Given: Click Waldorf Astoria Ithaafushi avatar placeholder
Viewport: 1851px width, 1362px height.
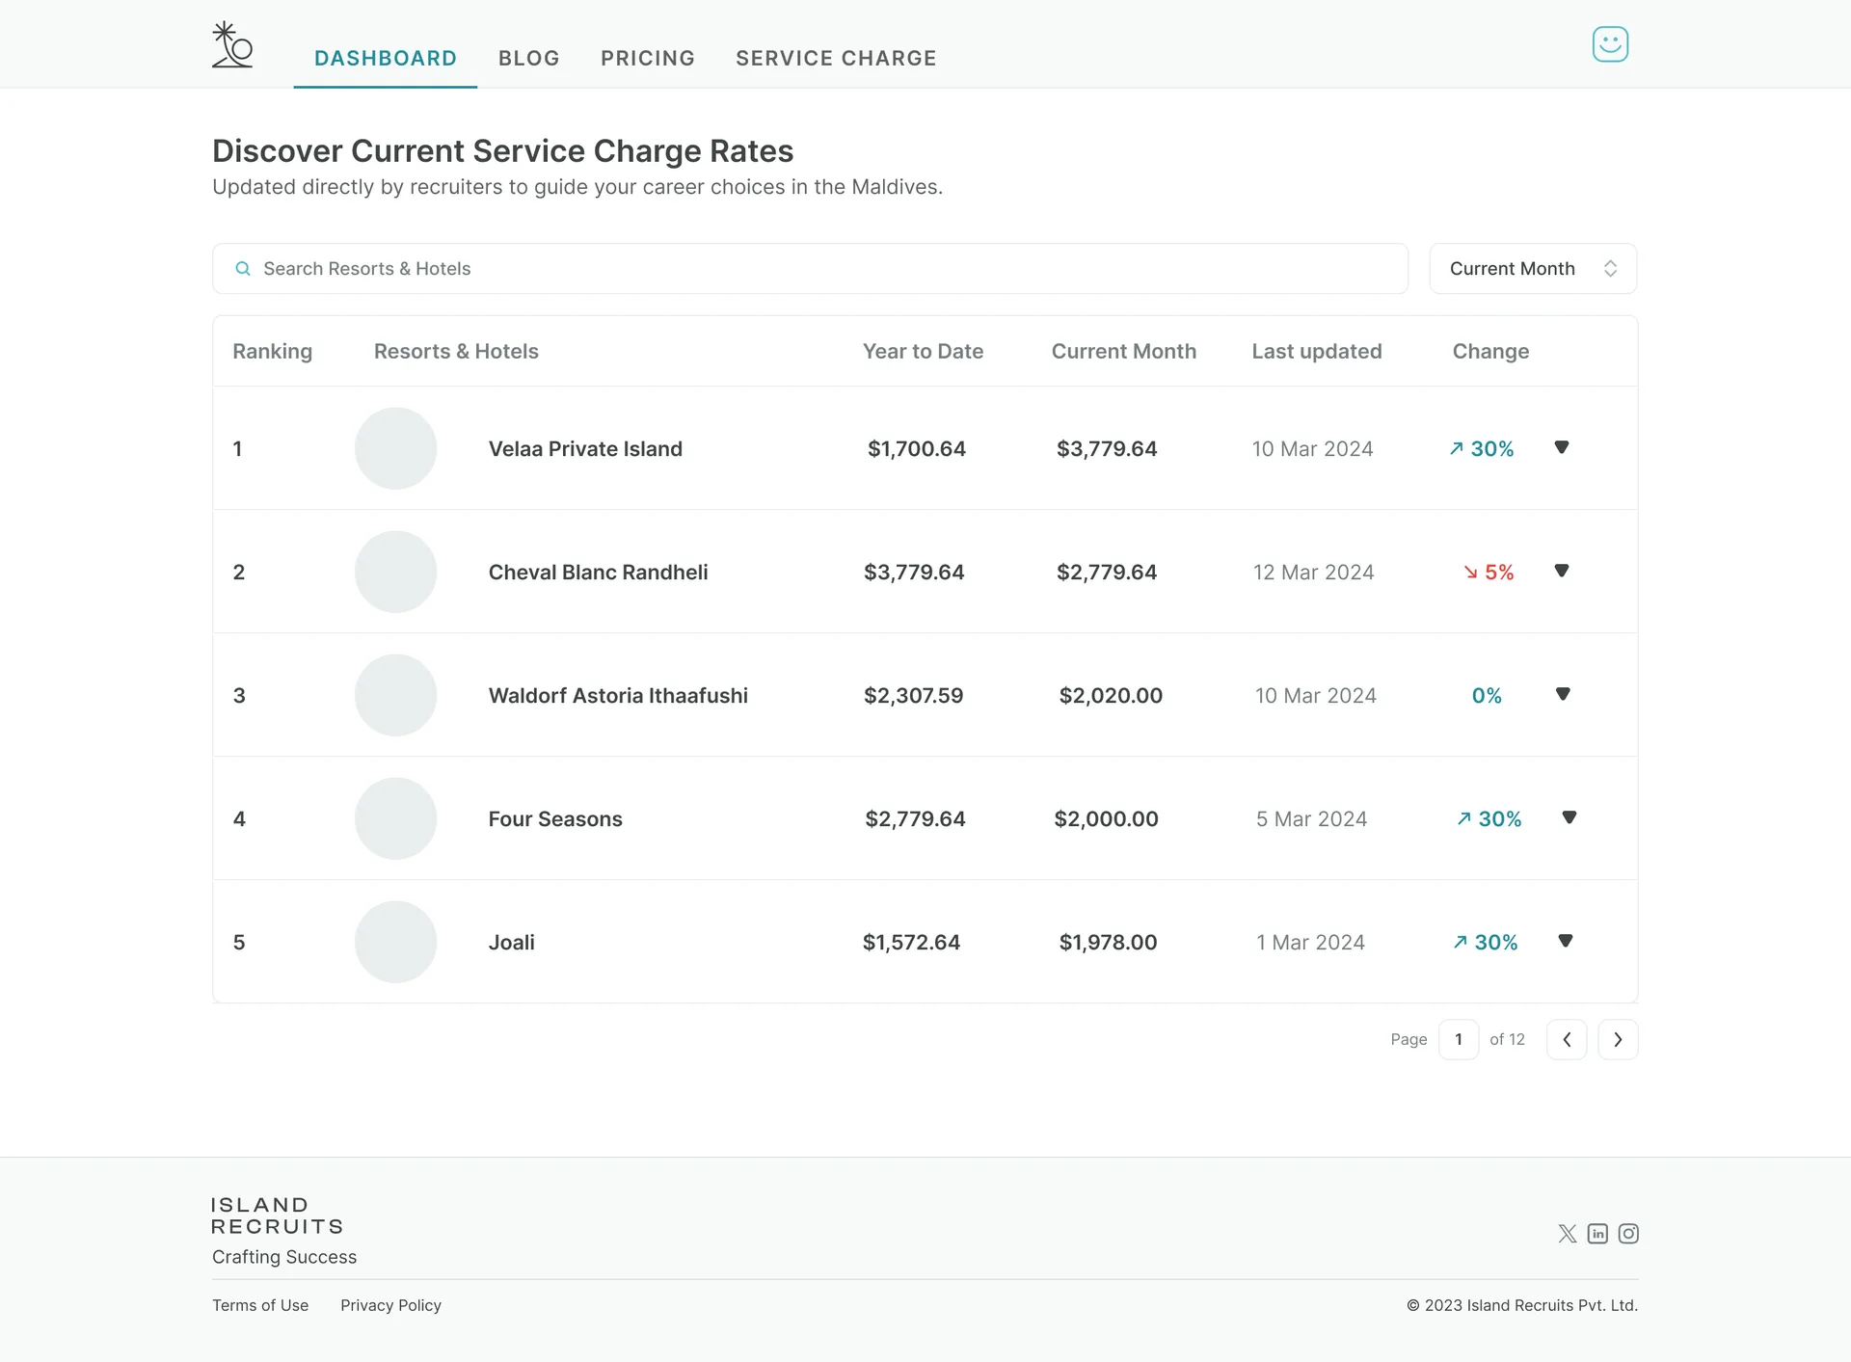Looking at the screenshot, I should click(395, 695).
